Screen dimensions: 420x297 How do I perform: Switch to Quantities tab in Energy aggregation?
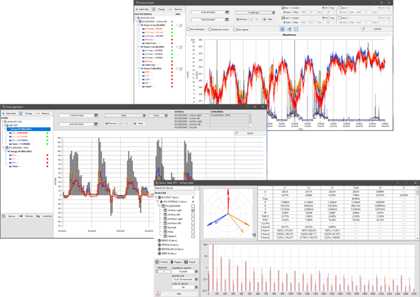point(44,216)
